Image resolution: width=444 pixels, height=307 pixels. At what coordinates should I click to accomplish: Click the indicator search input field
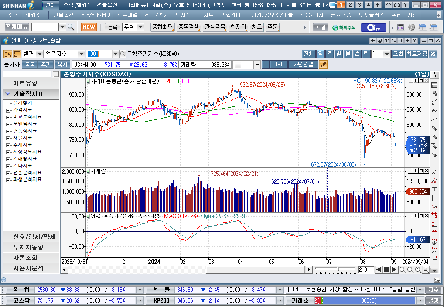(x=27, y=74)
